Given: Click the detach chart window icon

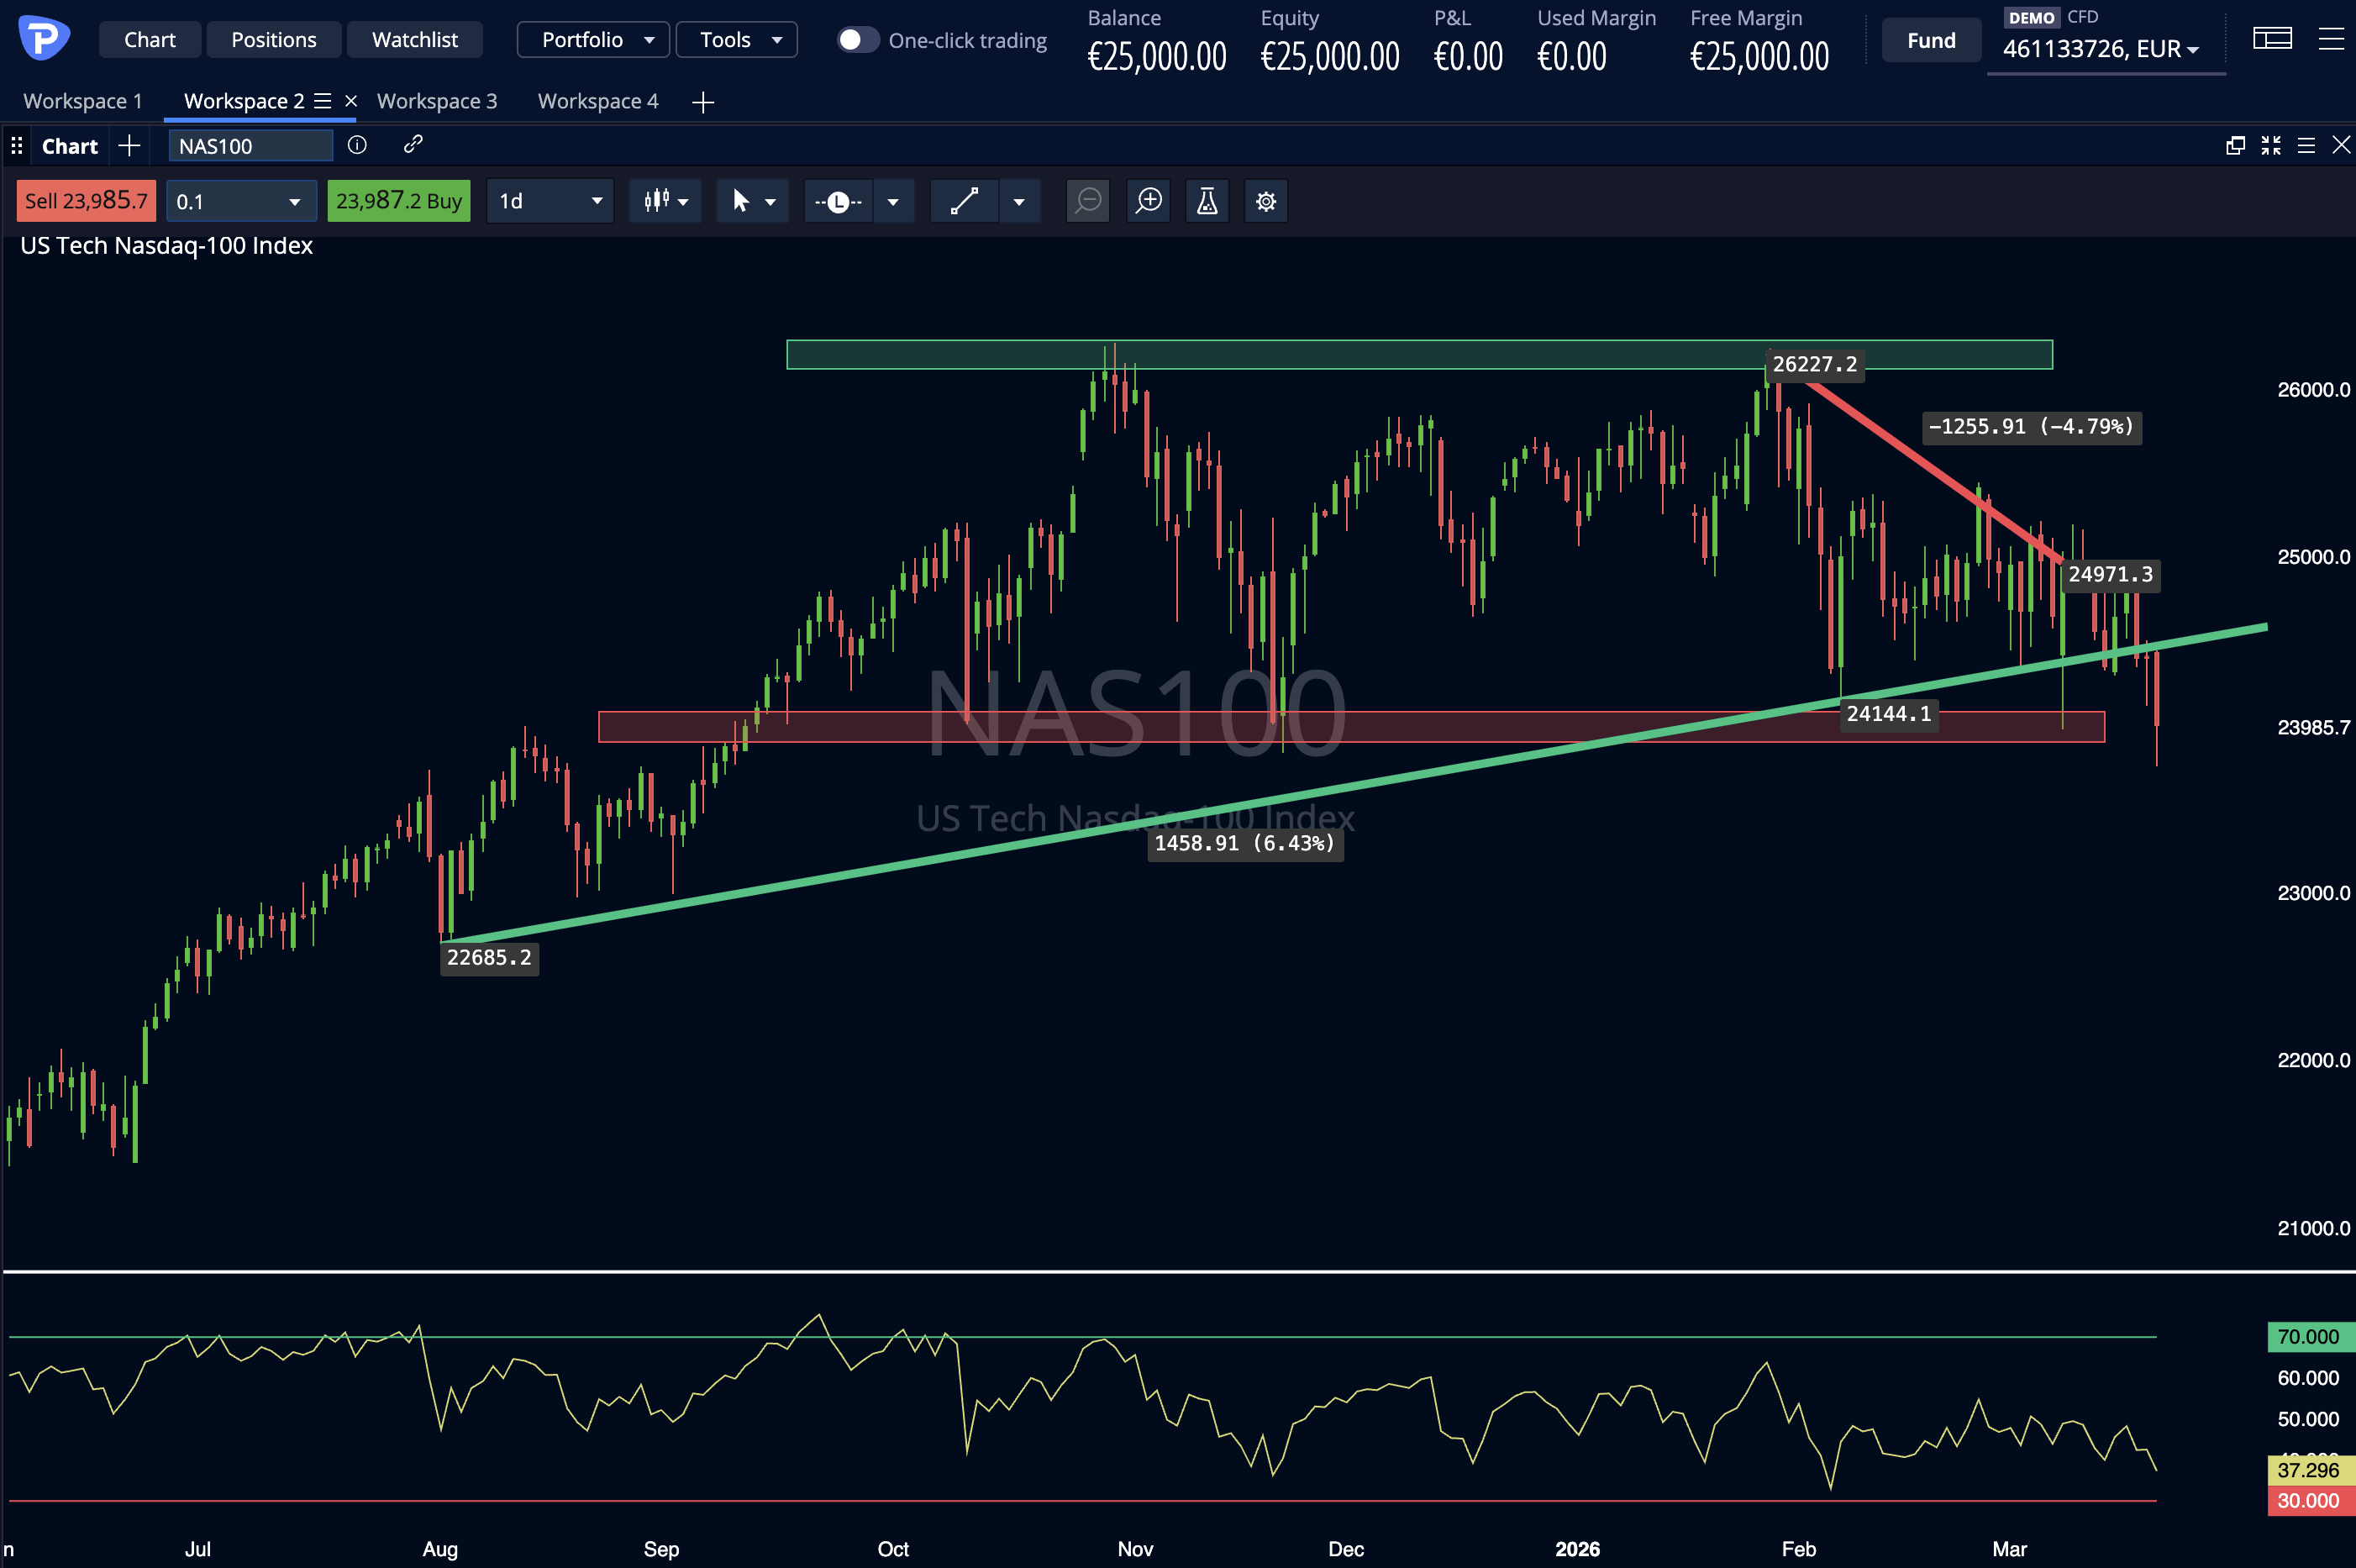Looking at the screenshot, I should click(x=2234, y=145).
